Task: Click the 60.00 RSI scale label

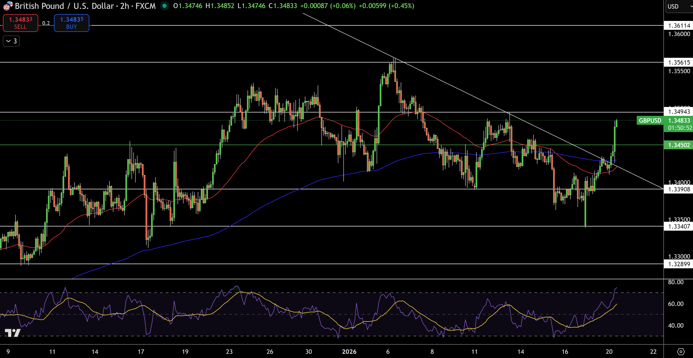Action: point(675,304)
